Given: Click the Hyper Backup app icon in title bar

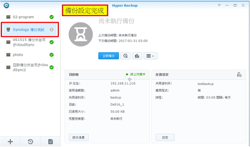Looking at the screenshot, I should click(x=6, y=6).
